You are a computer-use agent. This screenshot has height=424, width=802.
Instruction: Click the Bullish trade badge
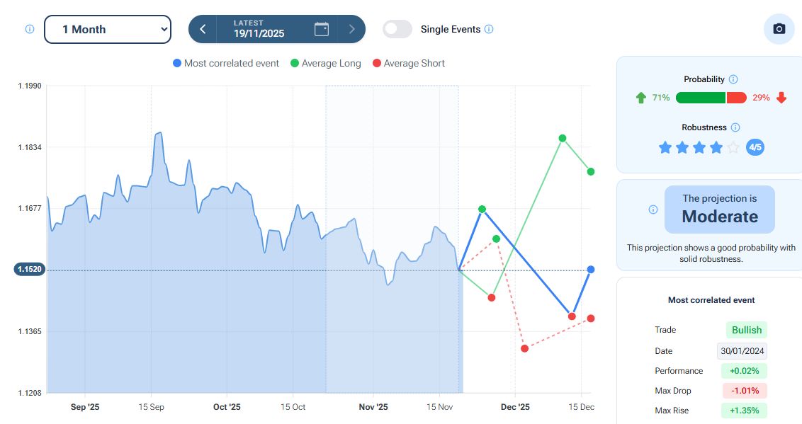[x=746, y=330]
